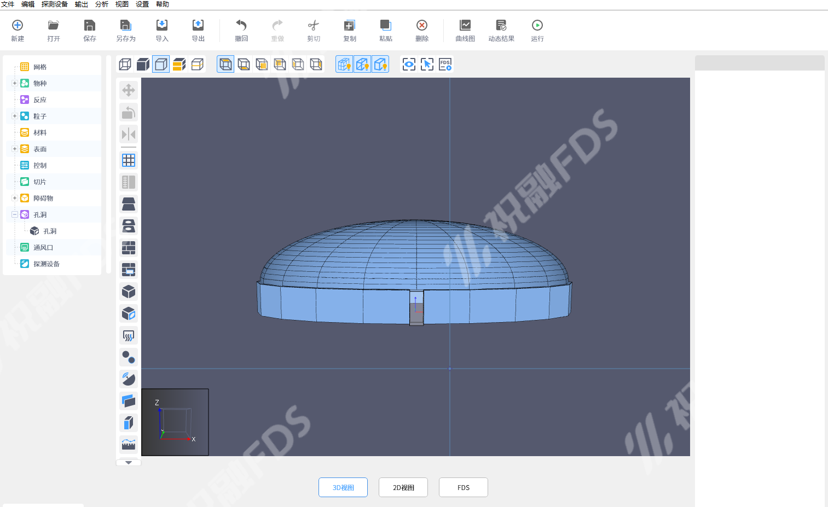Viewport: 828px width, 507px height.
Task: Click the blue-faced column block tool
Action: tap(129, 423)
